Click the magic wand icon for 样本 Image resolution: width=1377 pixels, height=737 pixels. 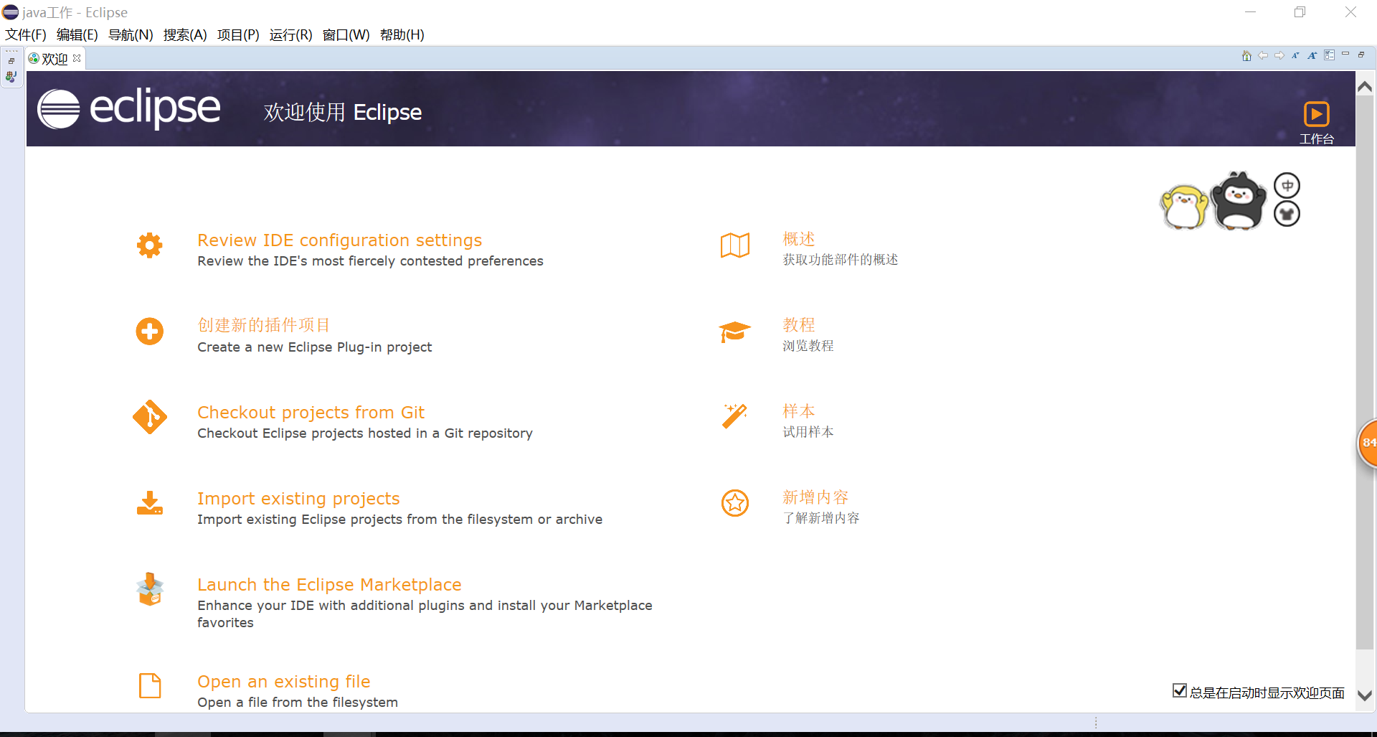coord(735,416)
